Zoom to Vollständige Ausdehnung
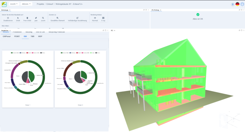Viewport: 245px width, 132px height. click(77, 19)
